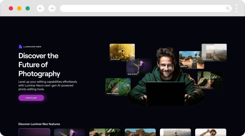Open the GenErase elephant thumbnail
The height and width of the screenshot is (136, 245).
point(192,60)
